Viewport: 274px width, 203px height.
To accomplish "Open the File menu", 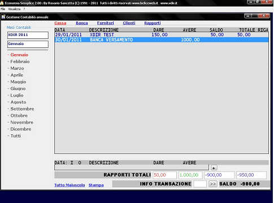I will [x=3, y=9].
